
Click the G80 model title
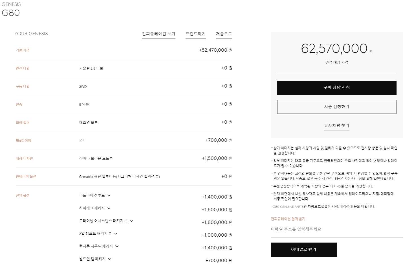11,13
